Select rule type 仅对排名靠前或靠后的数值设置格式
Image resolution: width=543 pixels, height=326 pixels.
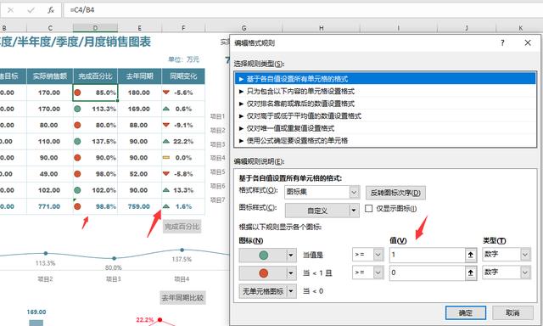(x=385, y=104)
